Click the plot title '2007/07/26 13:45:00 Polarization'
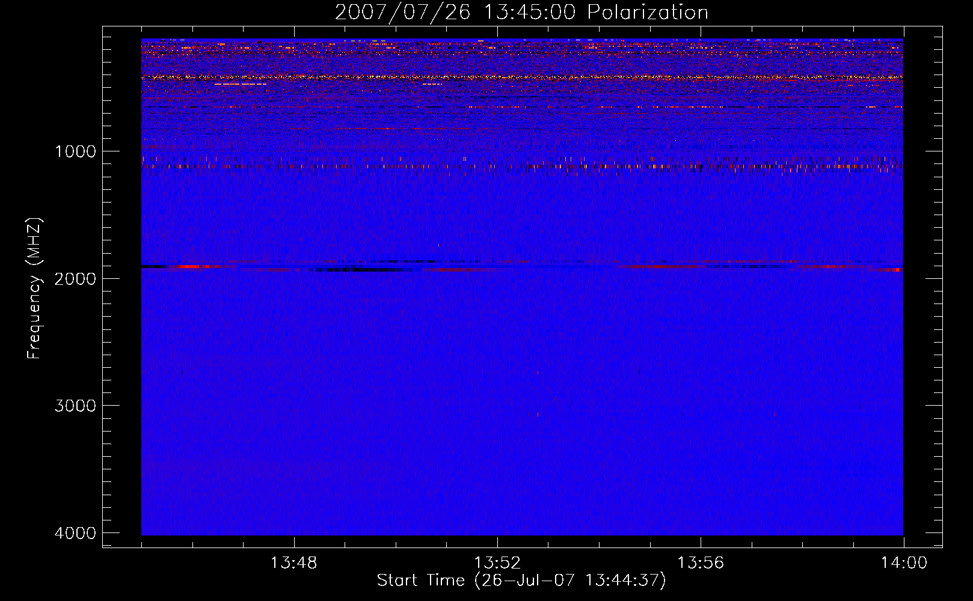This screenshot has width=973, height=601. pos(521,12)
